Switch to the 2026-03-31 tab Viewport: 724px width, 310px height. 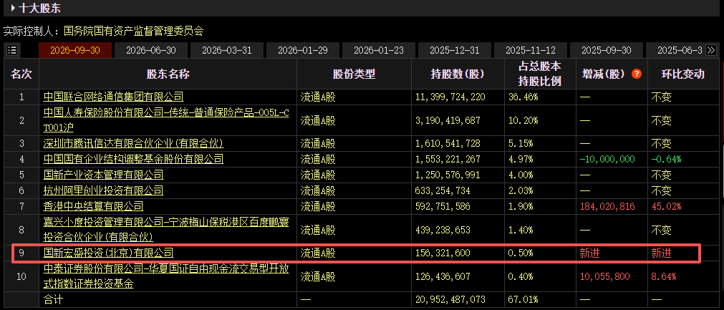227,50
